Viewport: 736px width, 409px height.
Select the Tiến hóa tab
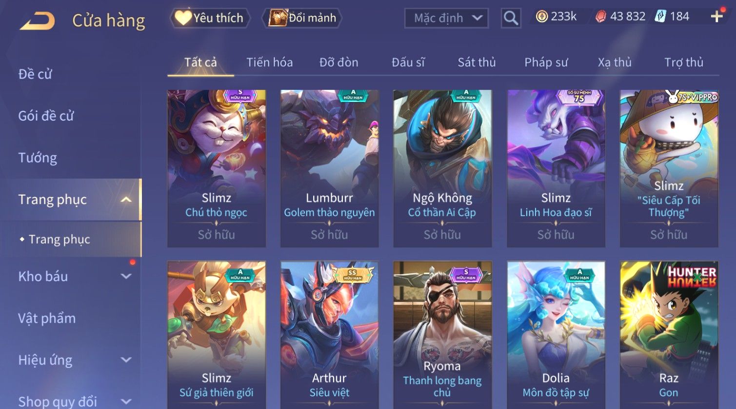pos(269,62)
